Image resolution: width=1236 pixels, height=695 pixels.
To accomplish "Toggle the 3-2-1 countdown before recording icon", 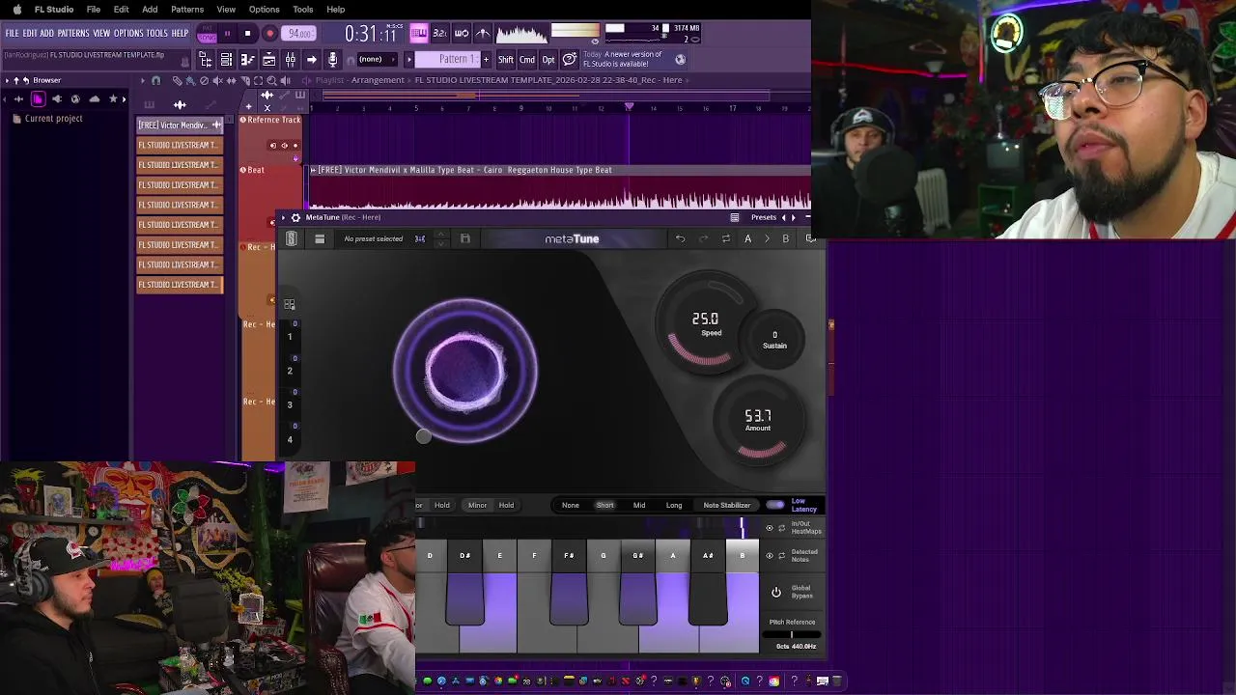I will click(439, 33).
